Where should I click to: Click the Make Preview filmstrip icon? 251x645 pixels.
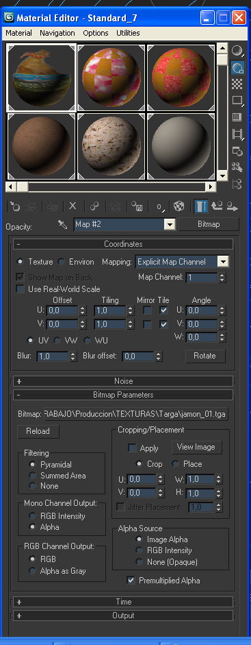coord(237,134)
